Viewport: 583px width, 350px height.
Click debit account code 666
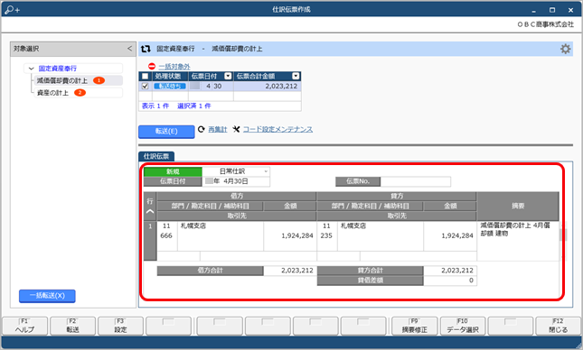click(166, 235)
